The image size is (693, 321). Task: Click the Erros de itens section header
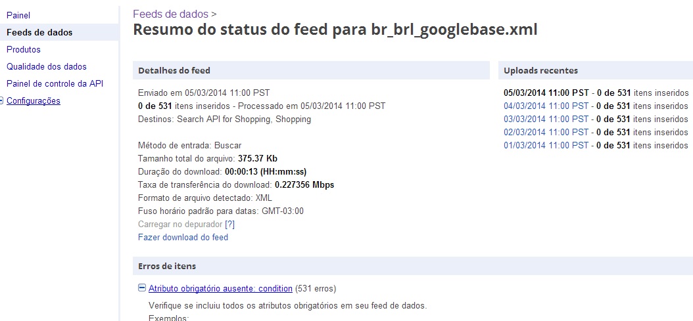coord(167,266)
